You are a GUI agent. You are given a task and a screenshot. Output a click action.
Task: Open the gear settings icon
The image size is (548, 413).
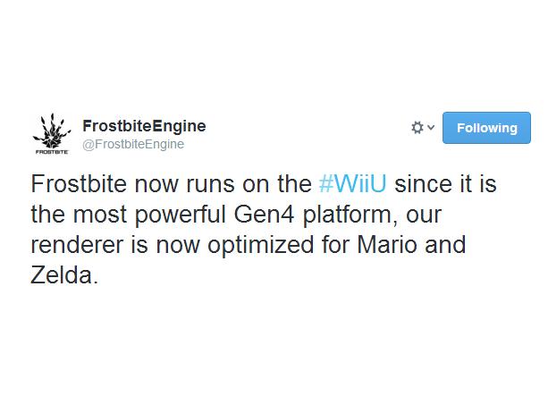[x=417, y=128]
